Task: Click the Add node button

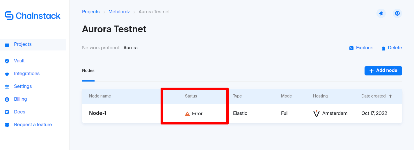Action: 383,71
